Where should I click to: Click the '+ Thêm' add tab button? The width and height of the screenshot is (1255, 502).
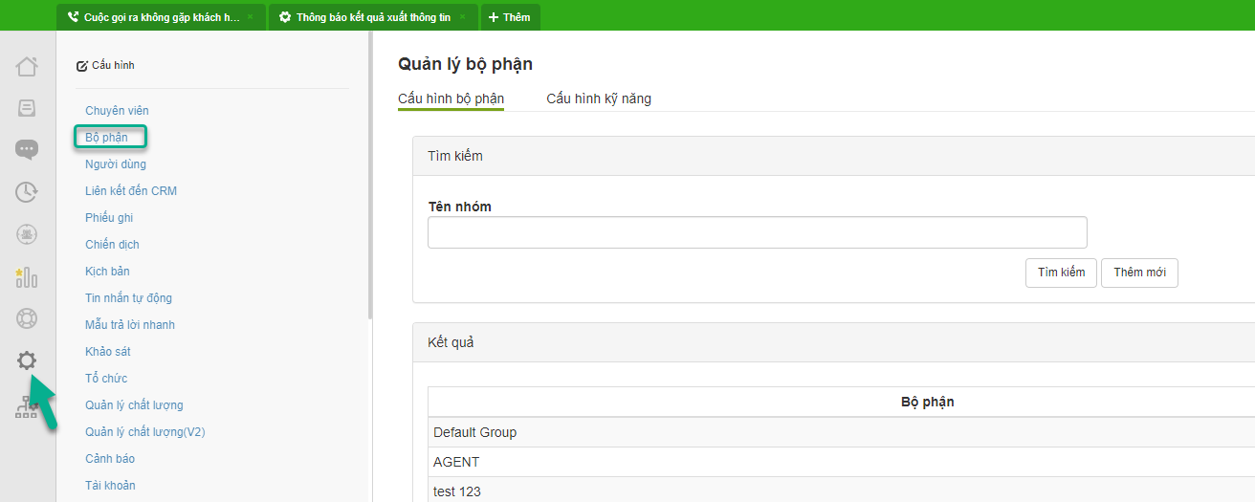point(510,17)
